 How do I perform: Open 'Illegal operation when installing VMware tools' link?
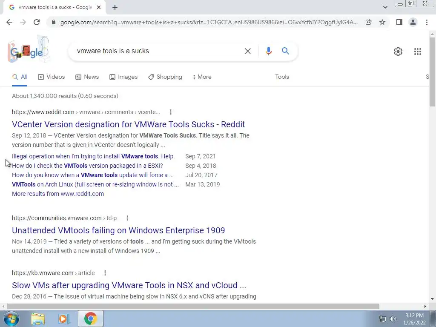(x=93, y=157)
